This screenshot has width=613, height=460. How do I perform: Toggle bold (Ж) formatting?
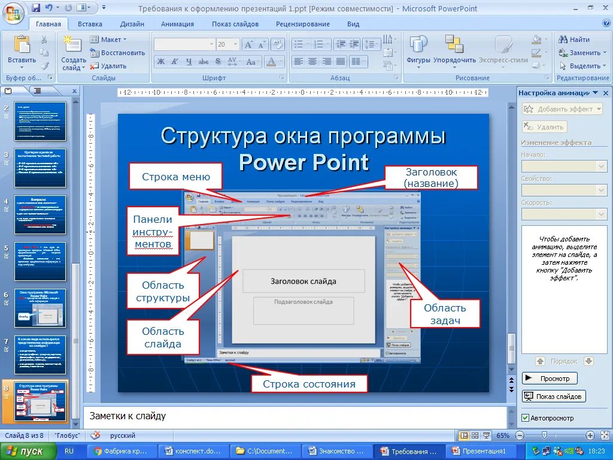coord(160,62)
